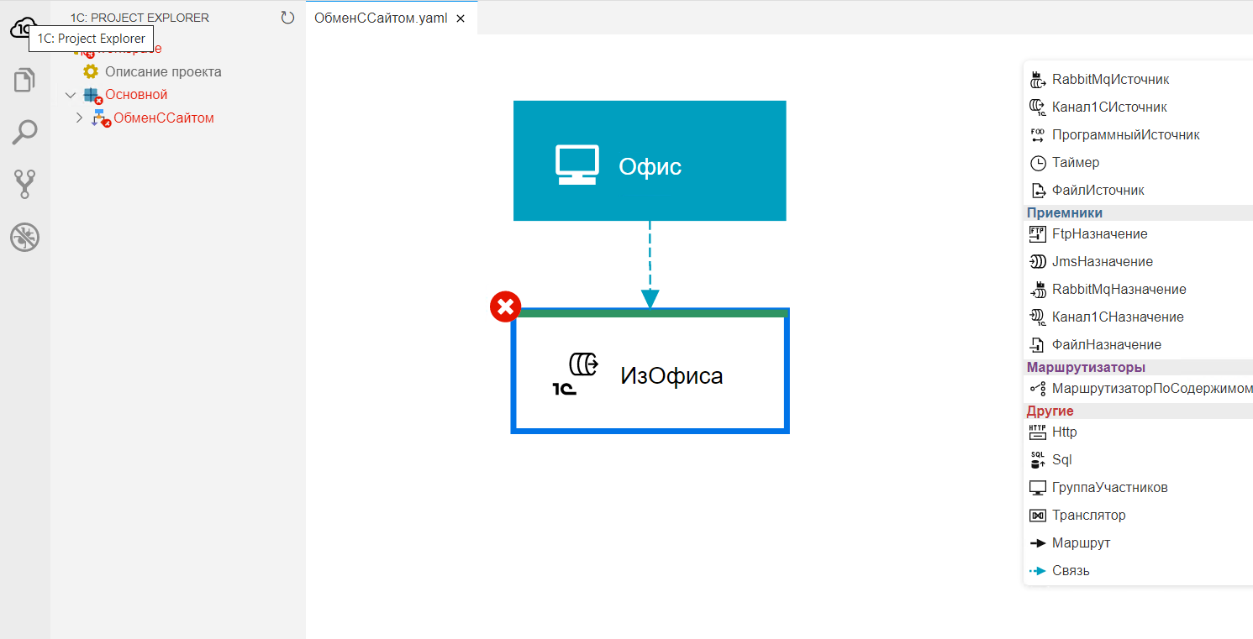Open the Search view in activity bar
1253x639 pixels.
coord(24,132)
